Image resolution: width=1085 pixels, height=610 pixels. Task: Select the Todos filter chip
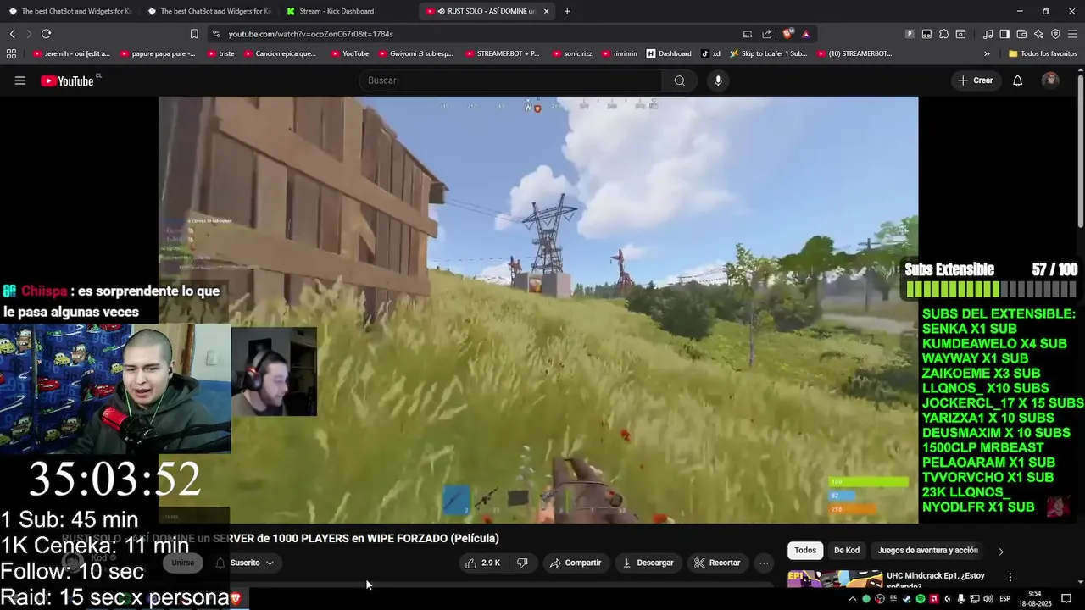click(x=805, y=551)
